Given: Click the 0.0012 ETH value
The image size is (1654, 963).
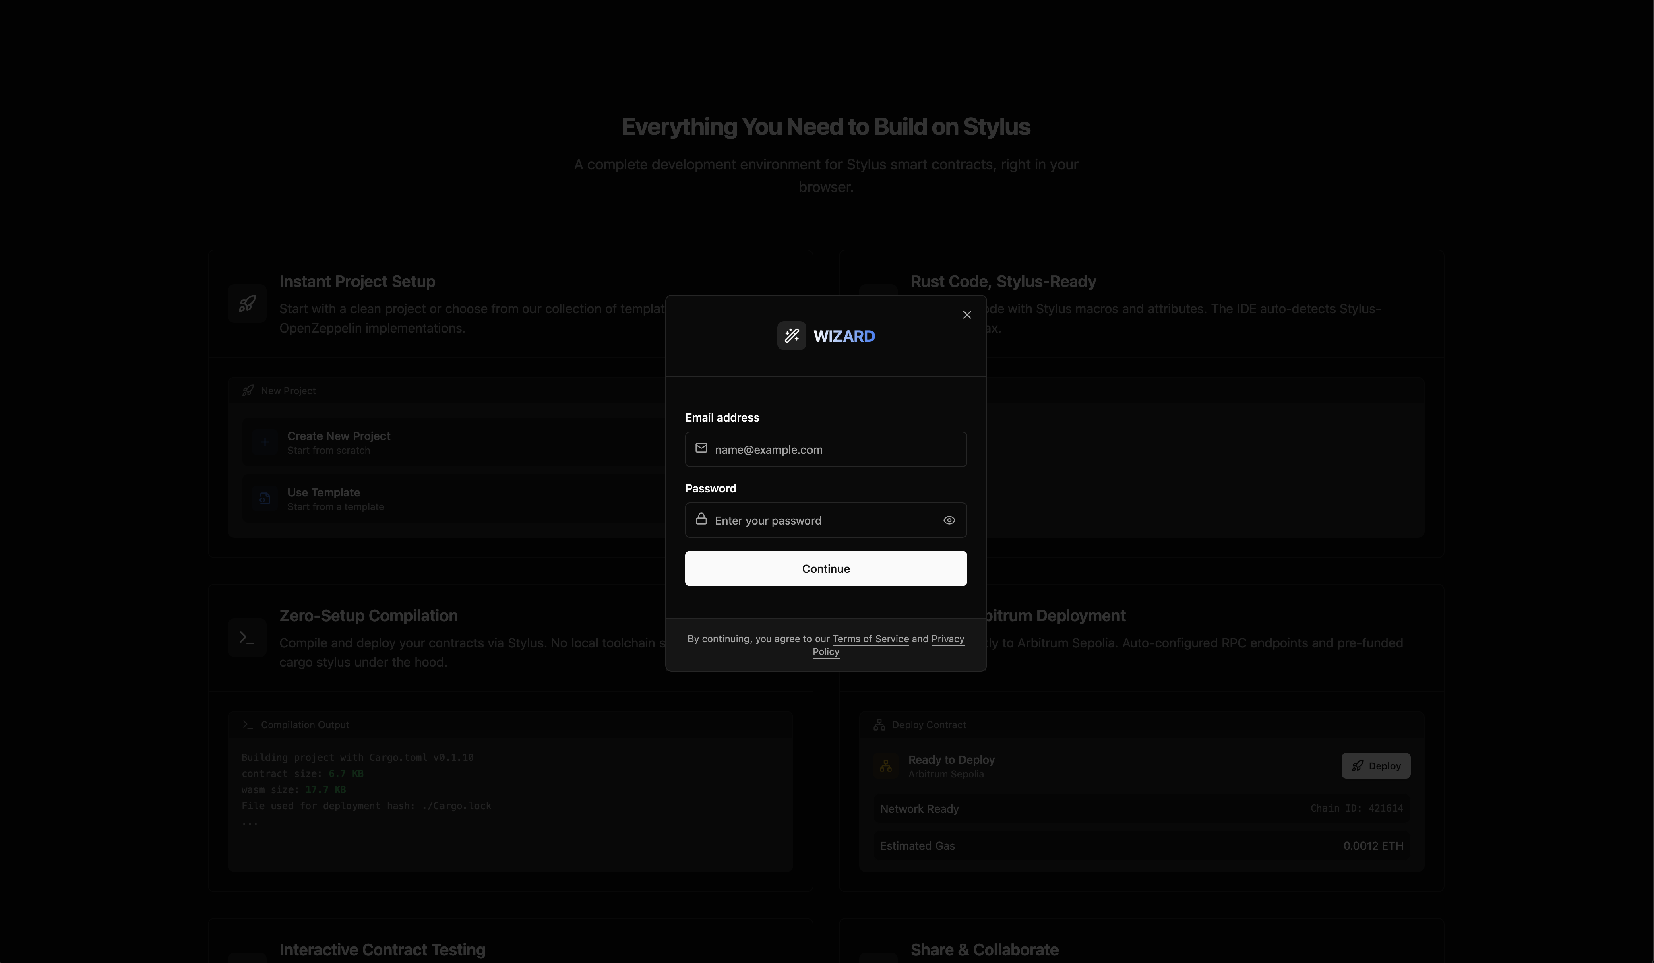Looking at the screenshot, I should [1373, 845].
